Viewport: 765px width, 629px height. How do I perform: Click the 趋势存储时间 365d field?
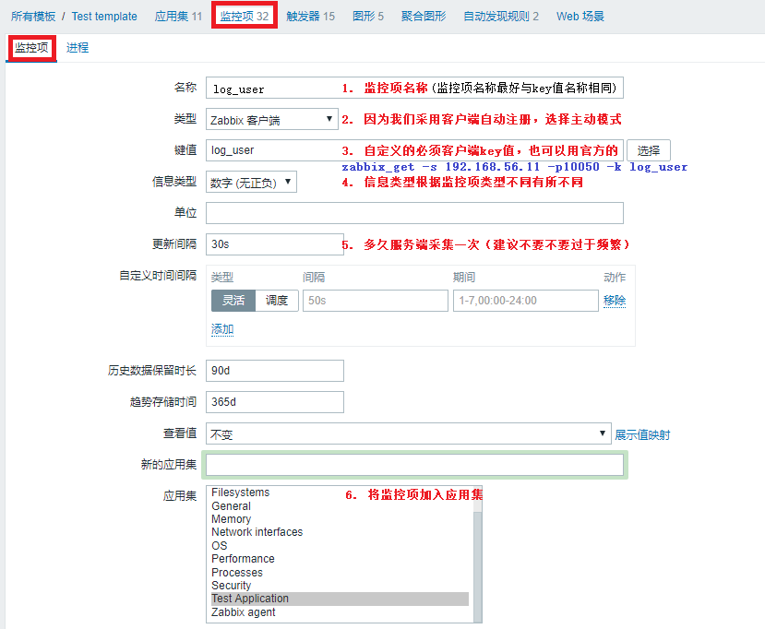[275, 402]
